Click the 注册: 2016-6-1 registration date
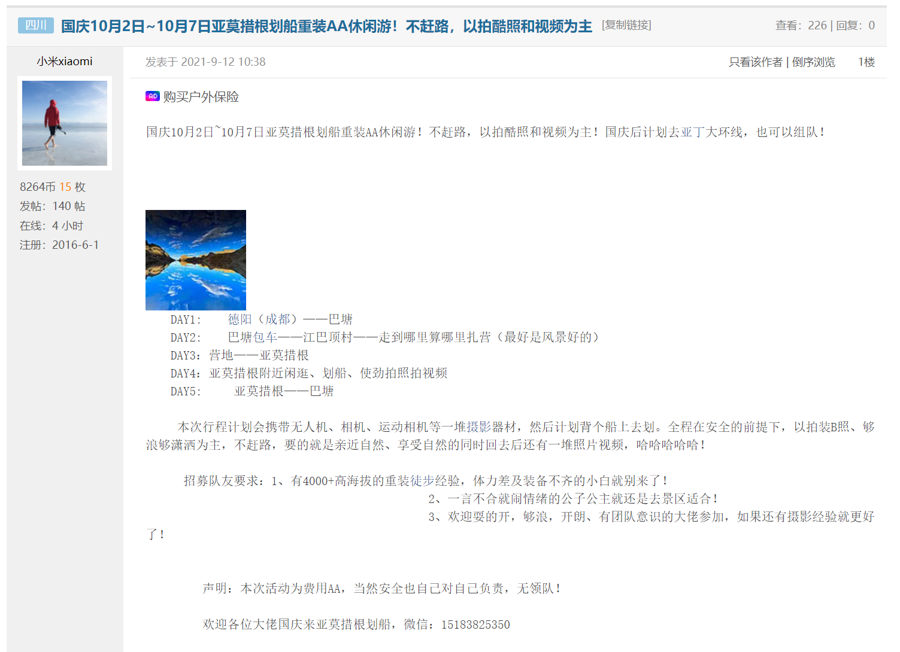This screenshot has height=652, width=900. 59,245
